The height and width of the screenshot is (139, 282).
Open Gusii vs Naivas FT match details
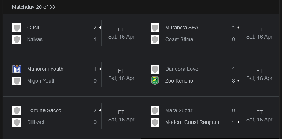point(121,33)
